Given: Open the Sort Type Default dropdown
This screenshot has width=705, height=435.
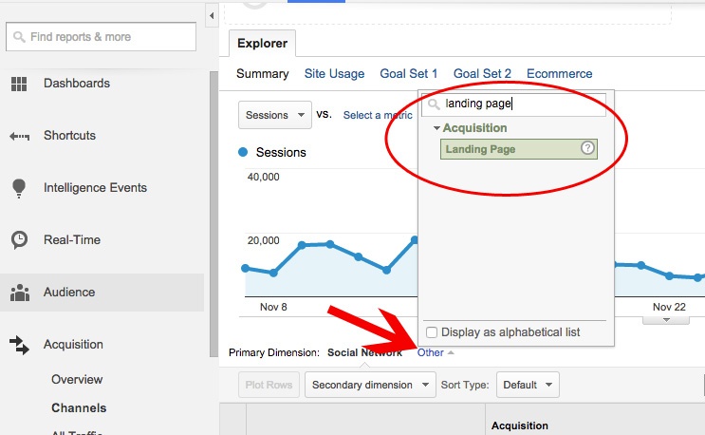Looking at the screenshot, I should [x=527, y=385].
